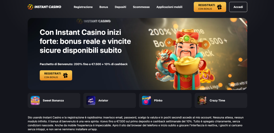This screenshot has width=274, height=133.
Task: Select the Sweet Bonanza label text
Action: click(x=53, y=100)
